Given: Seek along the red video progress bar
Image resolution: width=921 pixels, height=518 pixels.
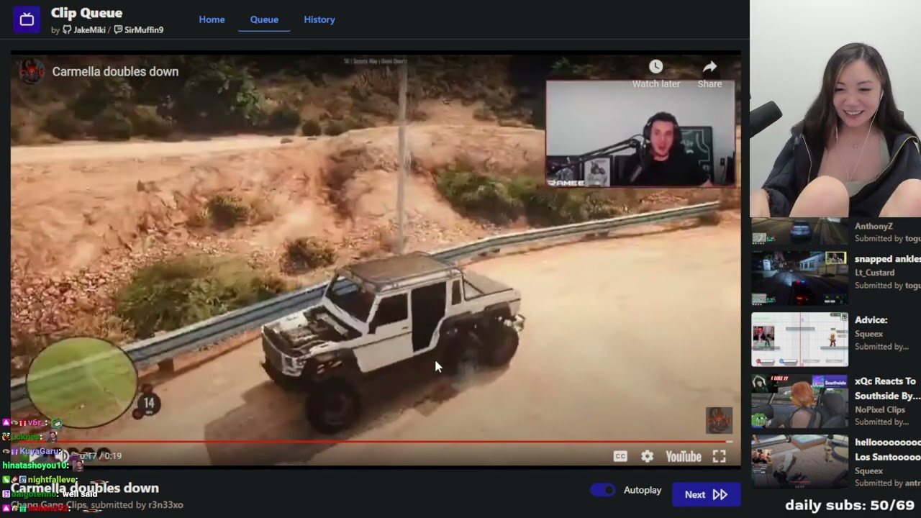Looking at the screenshot, I should click(x=372, y=442).
